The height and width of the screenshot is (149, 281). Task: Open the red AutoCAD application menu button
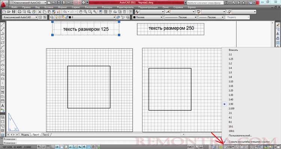click(x=4, y=4)
